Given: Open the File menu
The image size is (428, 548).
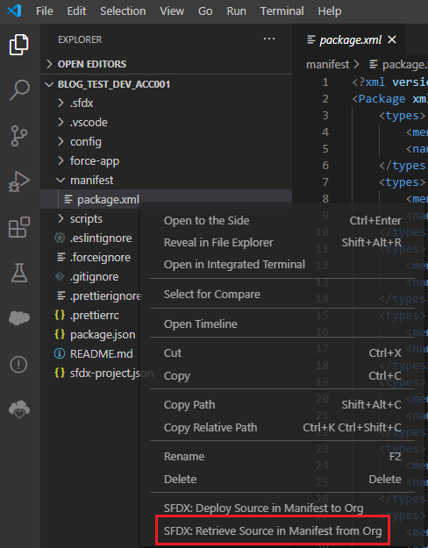Looking at the screenshot, I should tap(45, 11).
